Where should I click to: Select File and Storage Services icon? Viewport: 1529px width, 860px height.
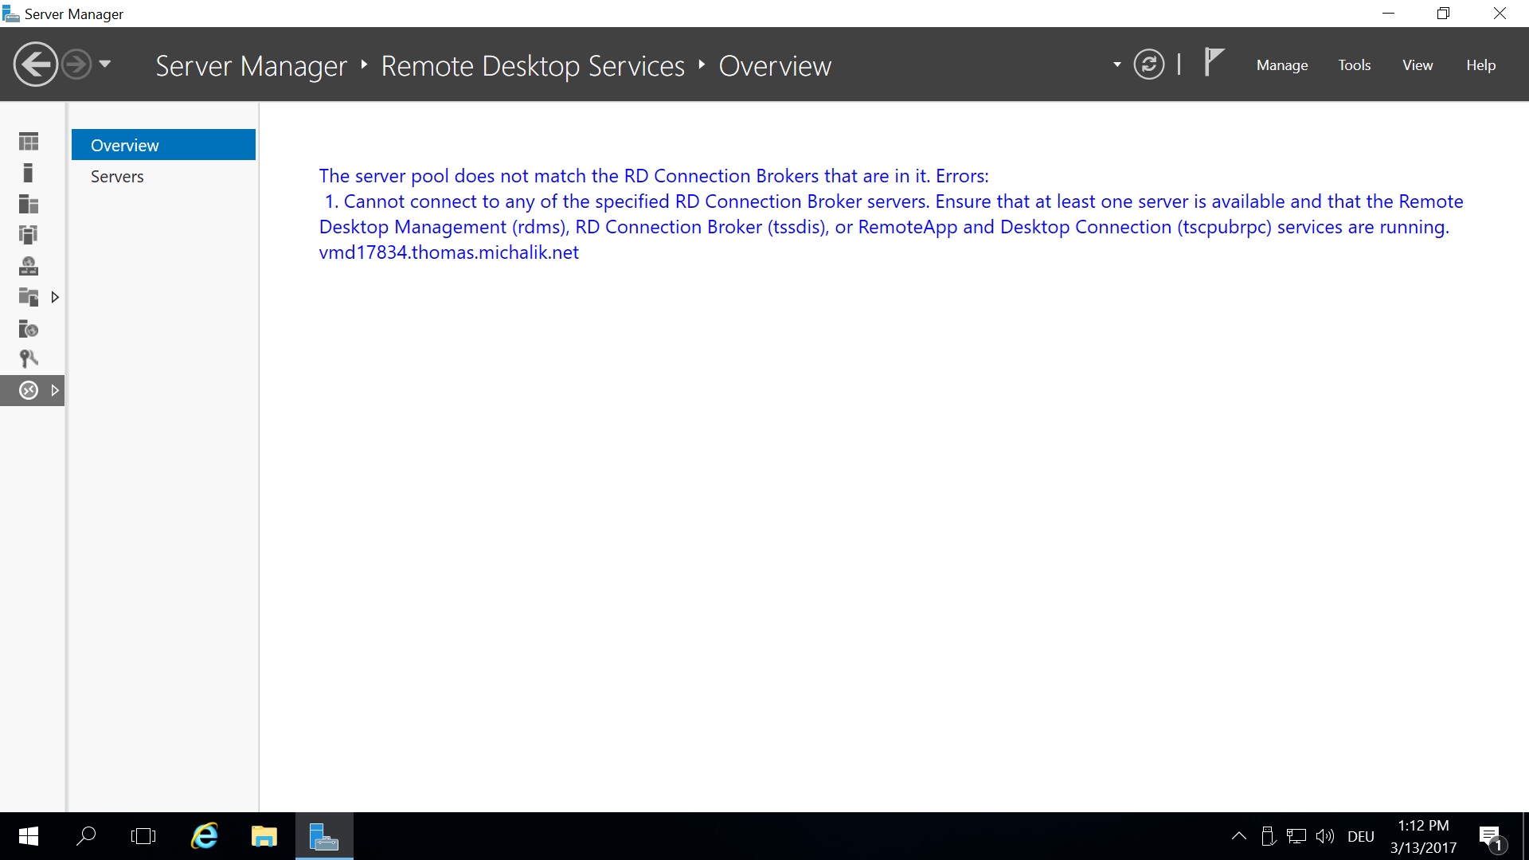point(29,297)
